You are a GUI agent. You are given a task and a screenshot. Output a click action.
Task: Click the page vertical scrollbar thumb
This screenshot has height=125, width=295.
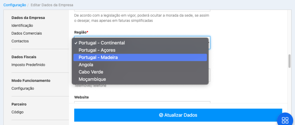point(289,61)
